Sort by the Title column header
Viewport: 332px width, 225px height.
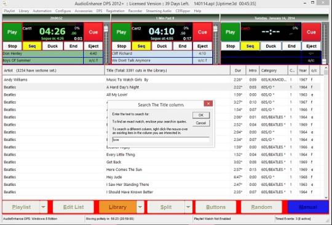pyautogui.click(x=167, y=71)
